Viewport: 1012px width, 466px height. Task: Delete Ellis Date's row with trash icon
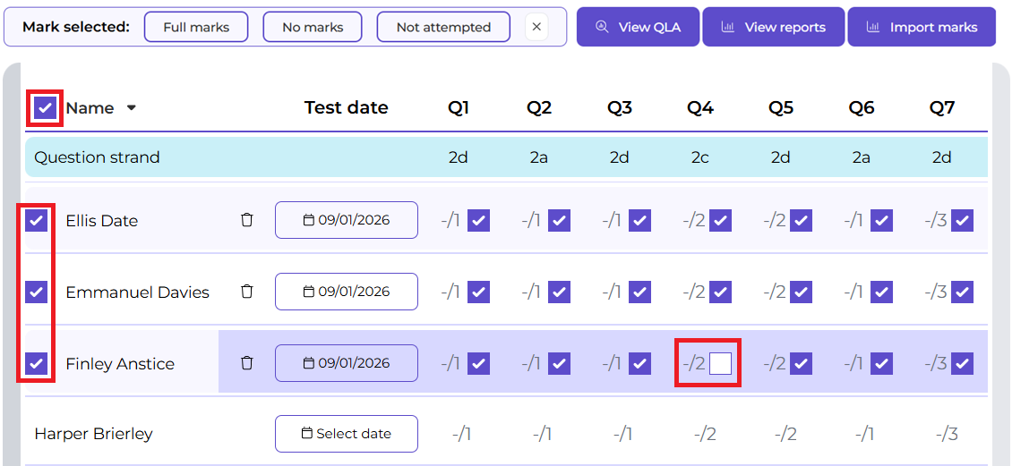click(x=247, y=220)
